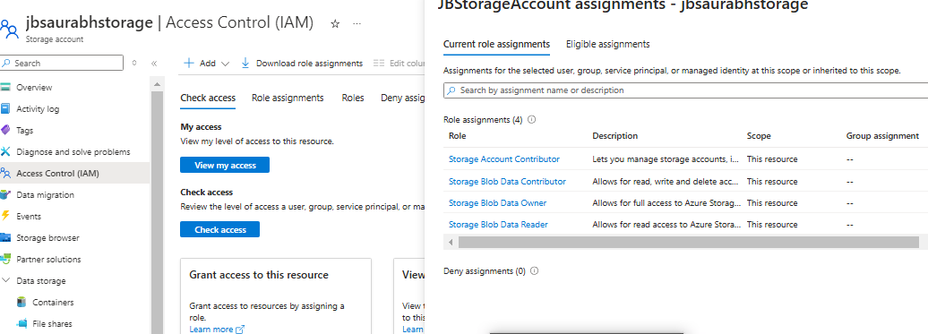Open the Storage Account Contributor role link
Image resolution: width=928 pixels, height=334 pixels.
504,159
